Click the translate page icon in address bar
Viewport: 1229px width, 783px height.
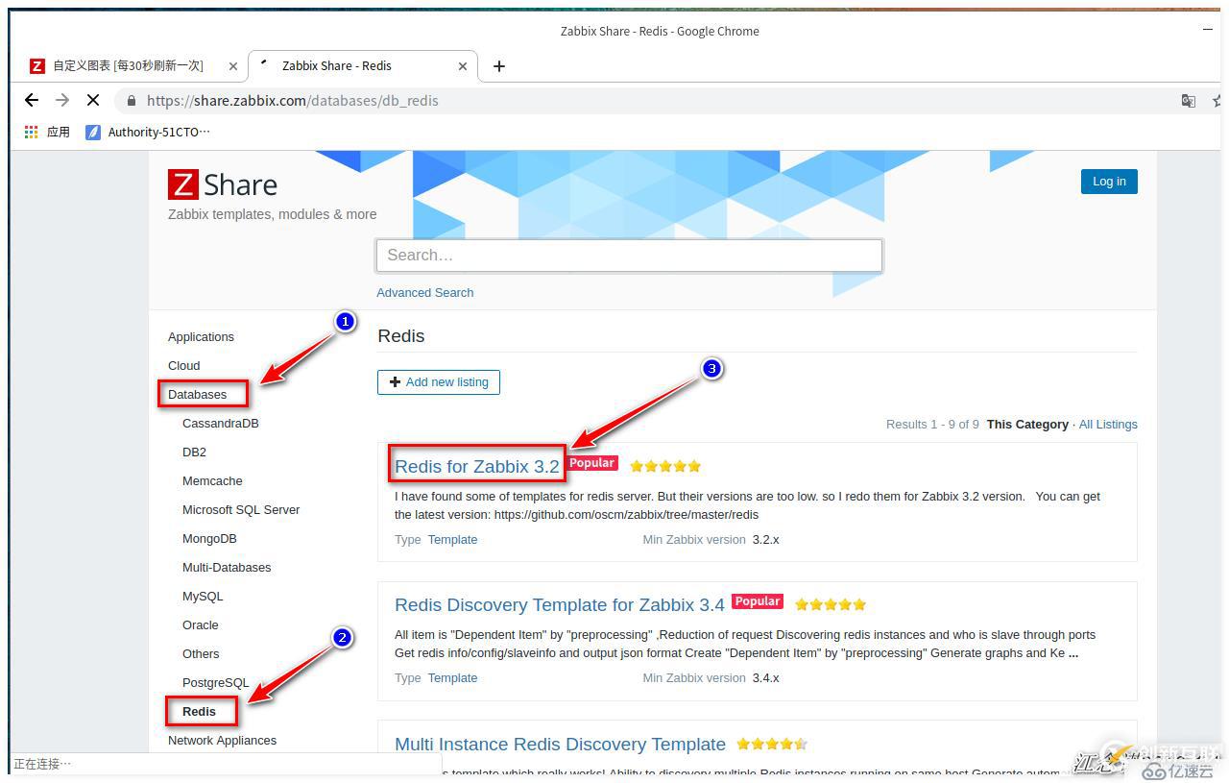(x=1189, y=101)
